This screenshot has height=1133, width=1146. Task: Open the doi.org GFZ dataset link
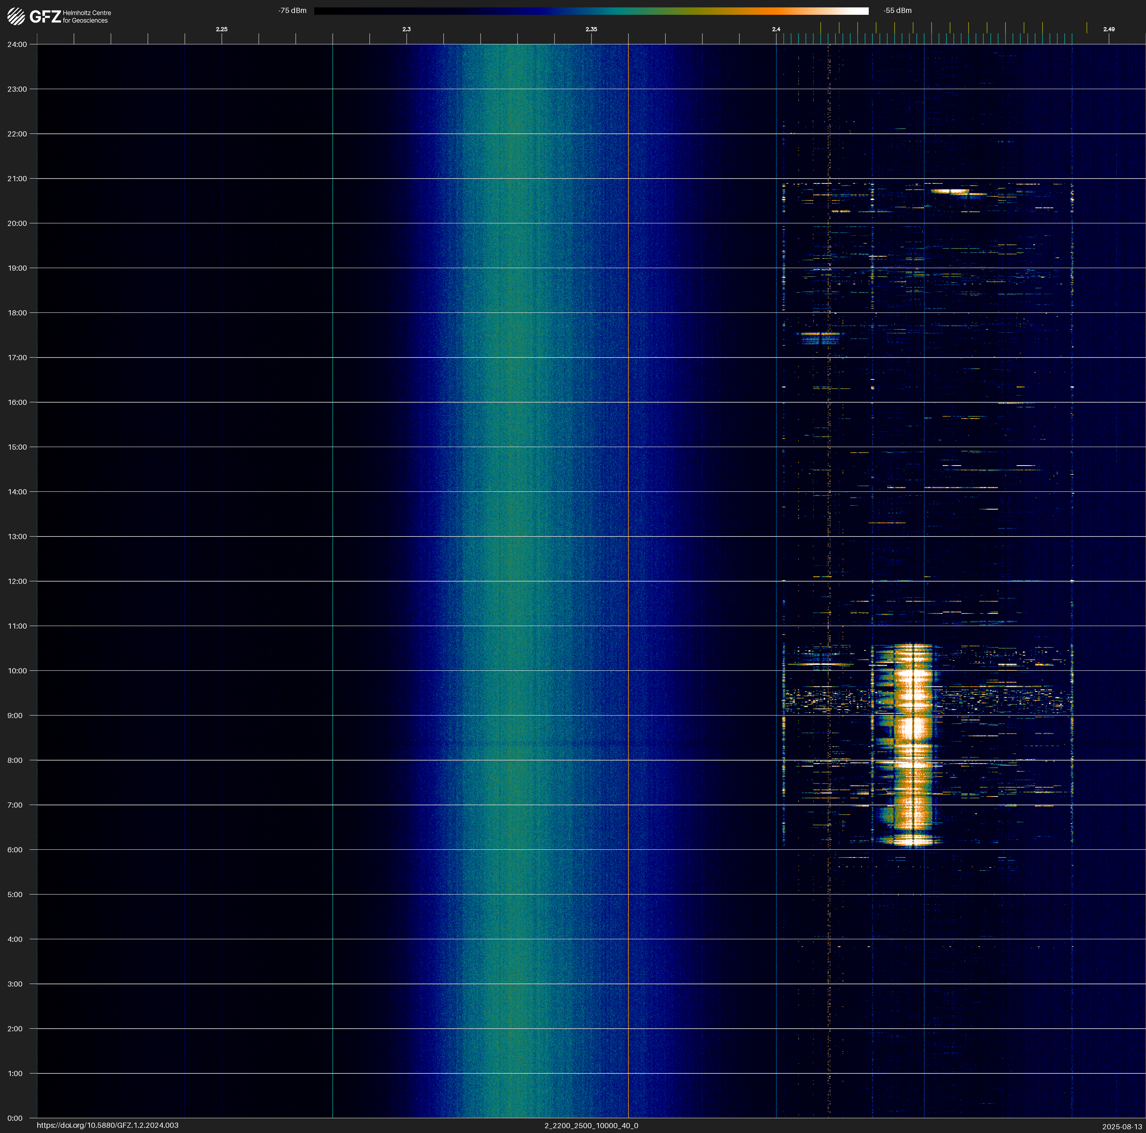pyautogui.click(x=107, y=1125)
